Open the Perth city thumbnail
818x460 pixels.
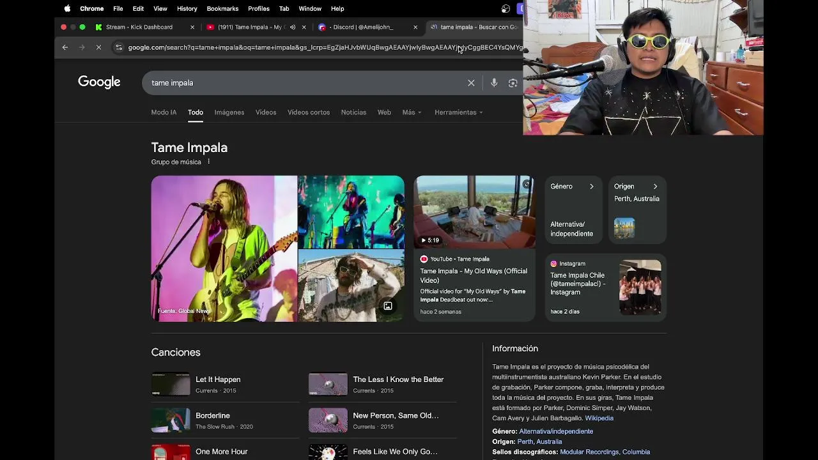pos(624,228)
